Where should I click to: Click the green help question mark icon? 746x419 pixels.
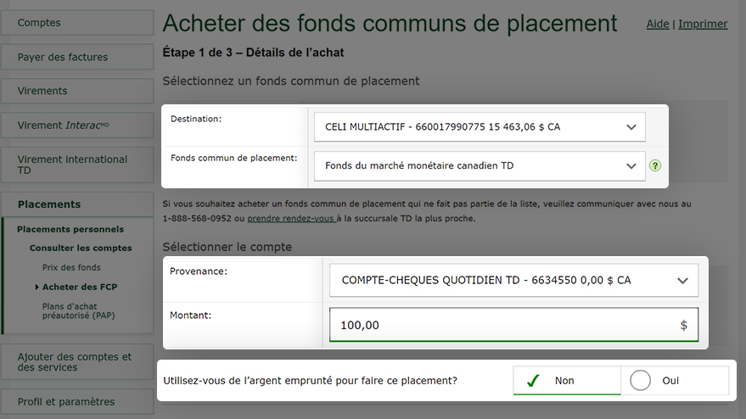coord(654,166)
